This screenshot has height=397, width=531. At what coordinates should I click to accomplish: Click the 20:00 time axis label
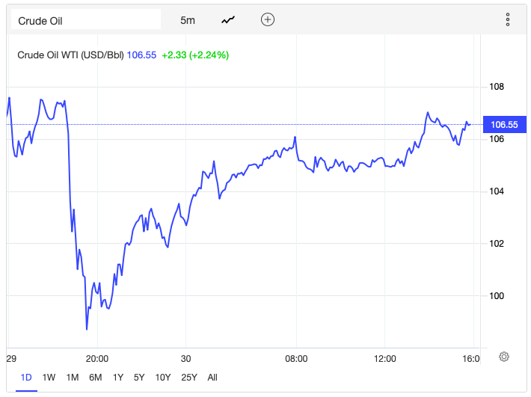click(97, 358)
